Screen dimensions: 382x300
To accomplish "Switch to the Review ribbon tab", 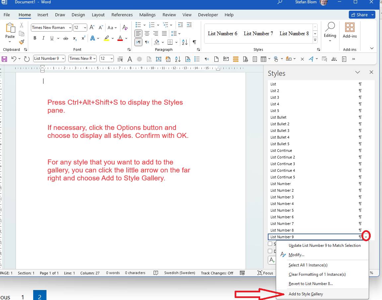I will click(x=169, y=15).
